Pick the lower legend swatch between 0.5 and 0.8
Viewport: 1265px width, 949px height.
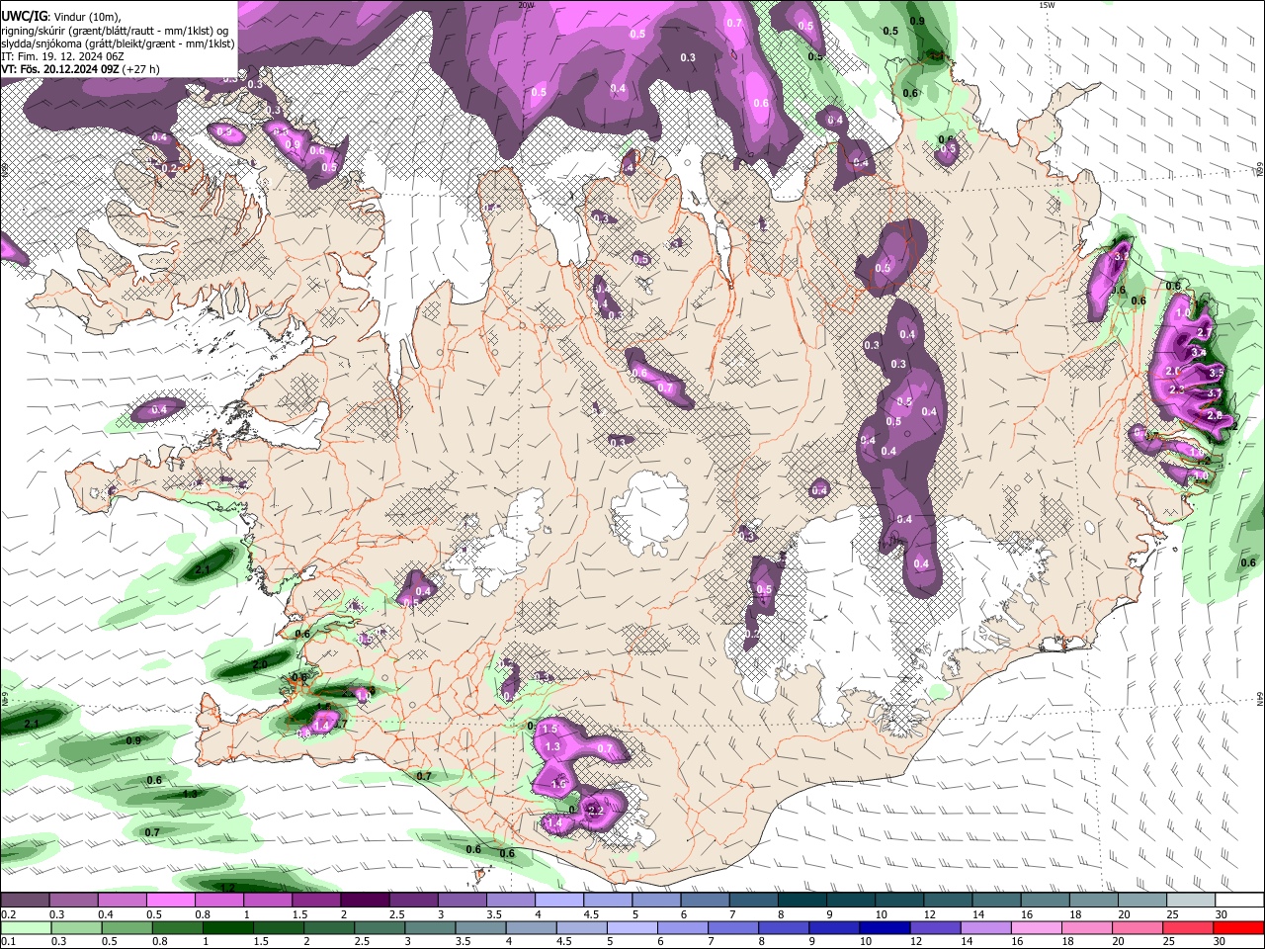click(x=126, y=927)
